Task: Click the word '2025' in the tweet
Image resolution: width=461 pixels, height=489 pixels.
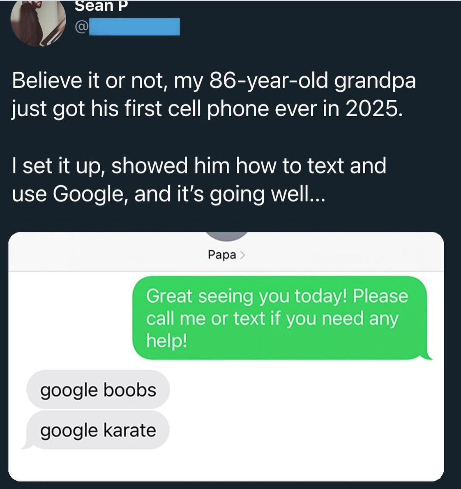Action: click(371, 108)
